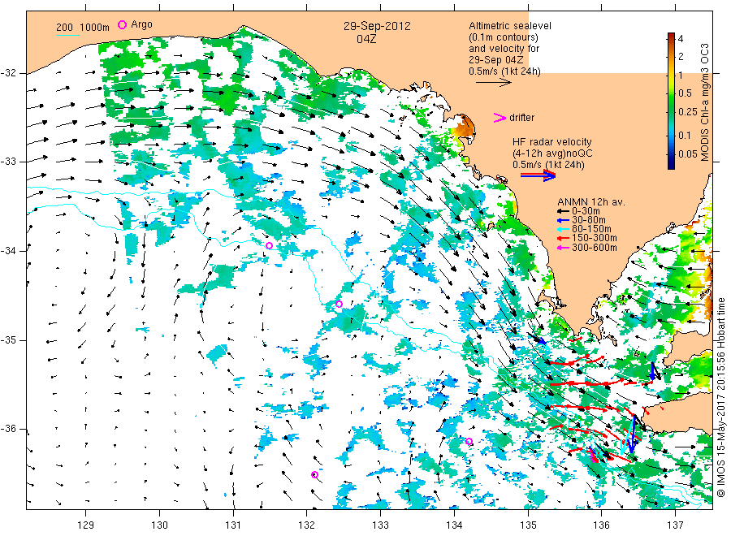Click the '0-30m' depth label
Viewport: 731px width, 536px height.
[x=586, y=211]
